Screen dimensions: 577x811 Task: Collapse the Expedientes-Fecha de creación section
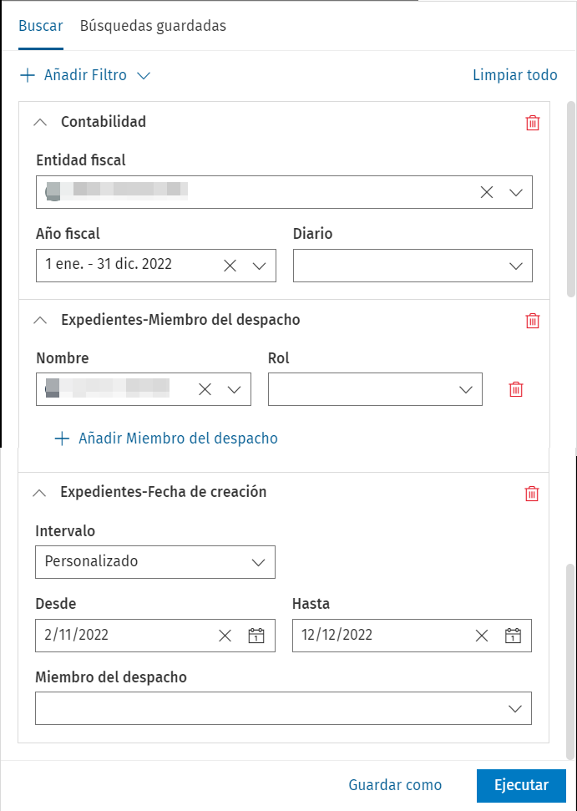click(39, 493)
